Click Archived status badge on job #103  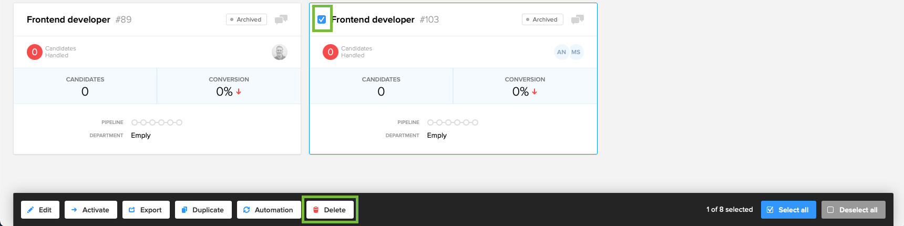point(542,19)
